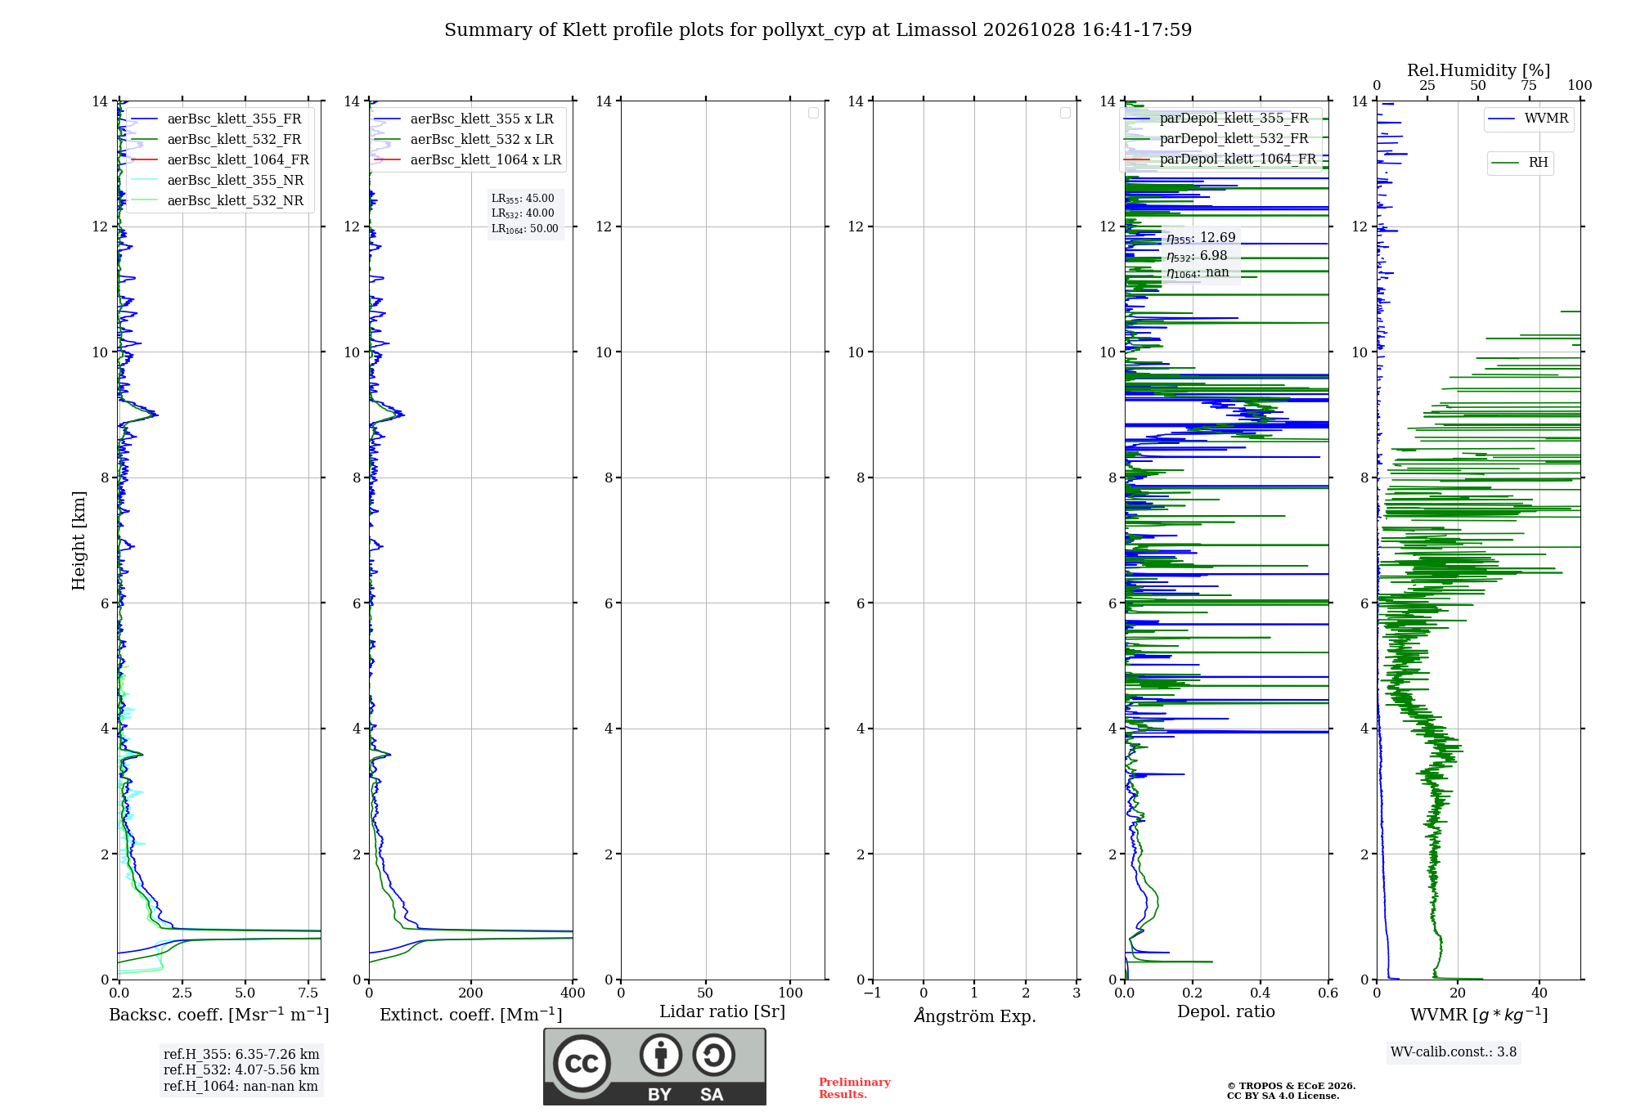Click the LR532: 40.00 value
This screenshot has height=1112, width=1636.
click(x=523, y=213)
